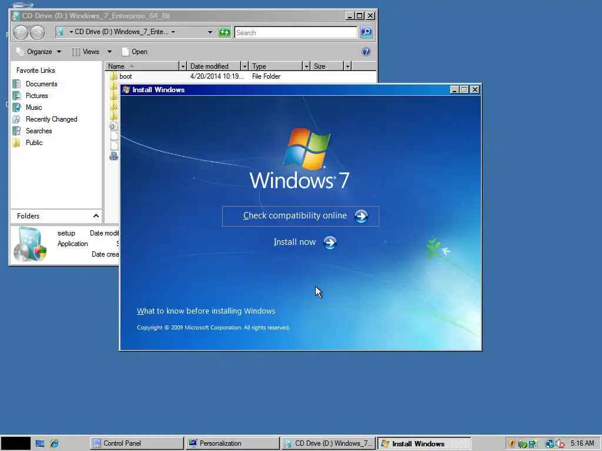Click the Recently Changed icon

[x=16, y=119]
